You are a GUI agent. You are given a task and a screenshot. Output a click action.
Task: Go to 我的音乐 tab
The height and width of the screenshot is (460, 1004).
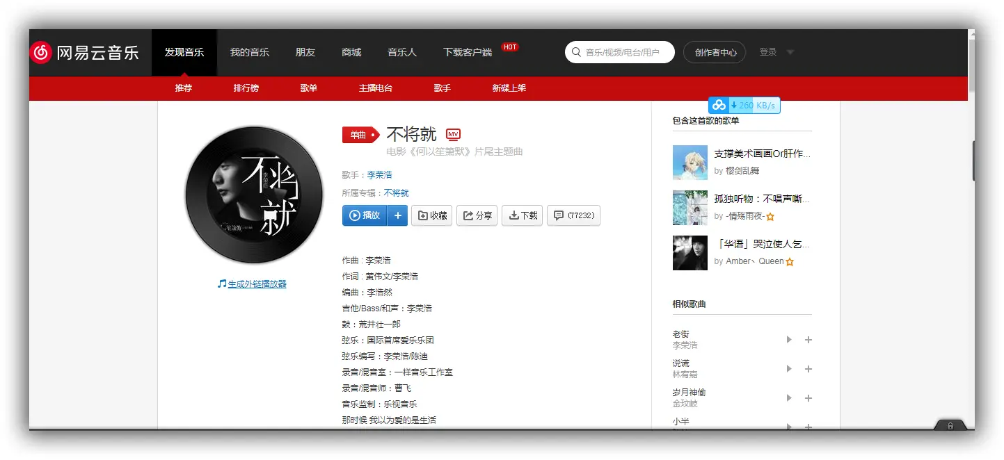250,52
